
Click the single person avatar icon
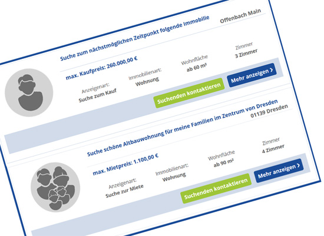pyautogui.click(x=29, y=92)
